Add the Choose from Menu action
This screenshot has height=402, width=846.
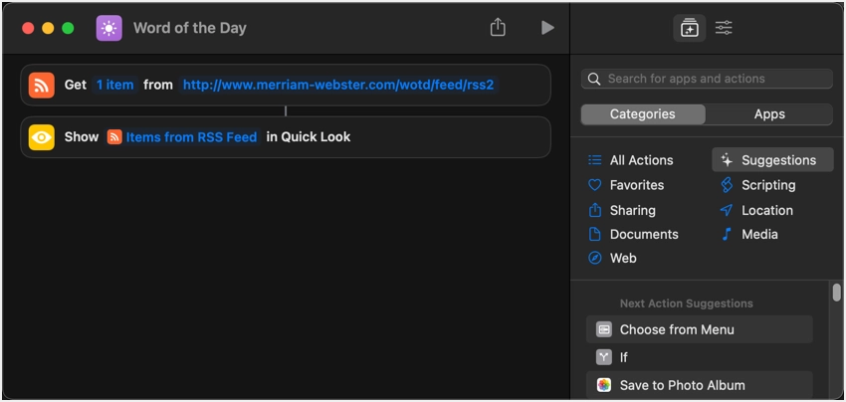[700, 329]
